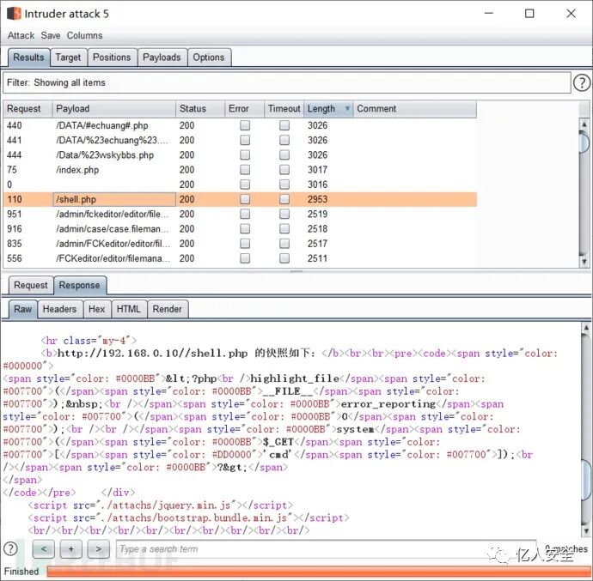Image resolution: width=593 pixels, height=581 pixels.
Task: Toggle Timeout checkbox for /shell.php row
Action: (x=284, y=199)
